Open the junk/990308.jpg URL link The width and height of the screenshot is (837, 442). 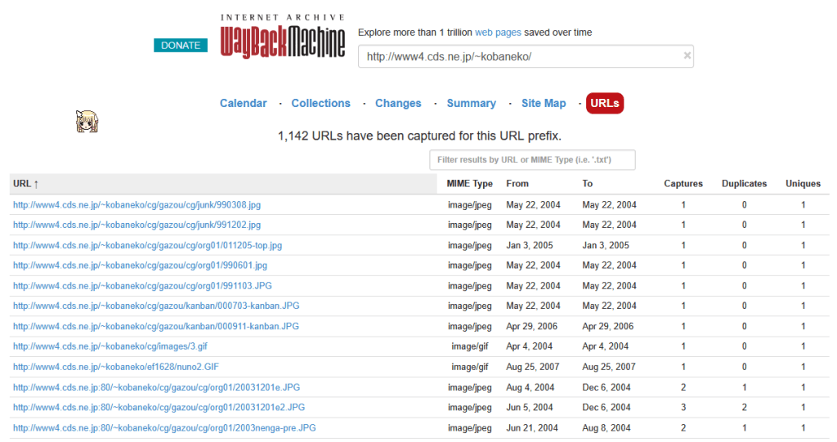[137, 205]
